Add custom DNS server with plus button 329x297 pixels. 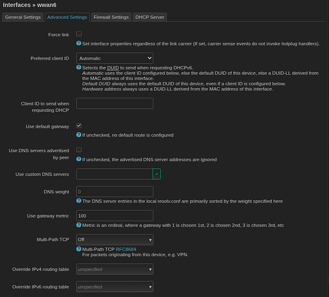click(x=157, y=174)
